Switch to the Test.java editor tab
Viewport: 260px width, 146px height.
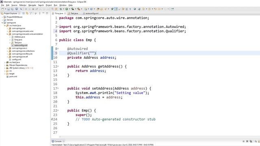click(x=73, y=13)
